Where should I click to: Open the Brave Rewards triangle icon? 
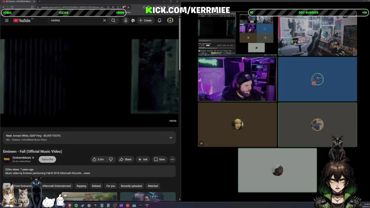click(x=129, y=7)
